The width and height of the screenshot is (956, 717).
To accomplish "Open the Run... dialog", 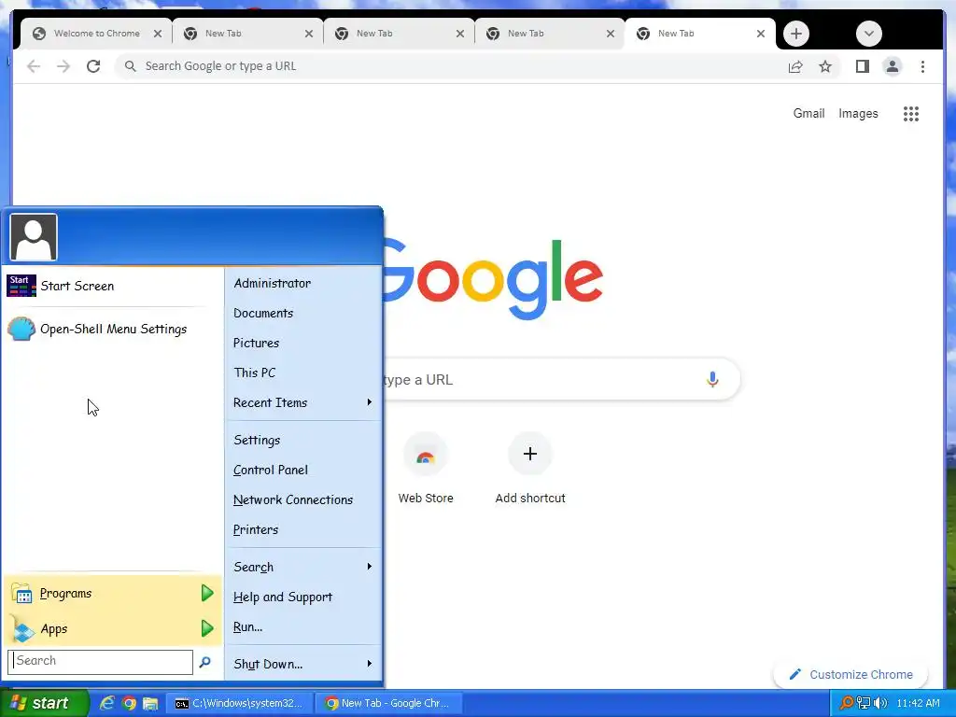I will 303,626.
